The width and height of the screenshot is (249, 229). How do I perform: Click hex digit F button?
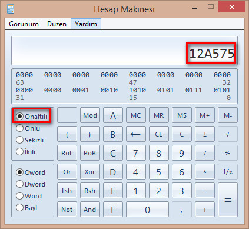tap(113, 210)
